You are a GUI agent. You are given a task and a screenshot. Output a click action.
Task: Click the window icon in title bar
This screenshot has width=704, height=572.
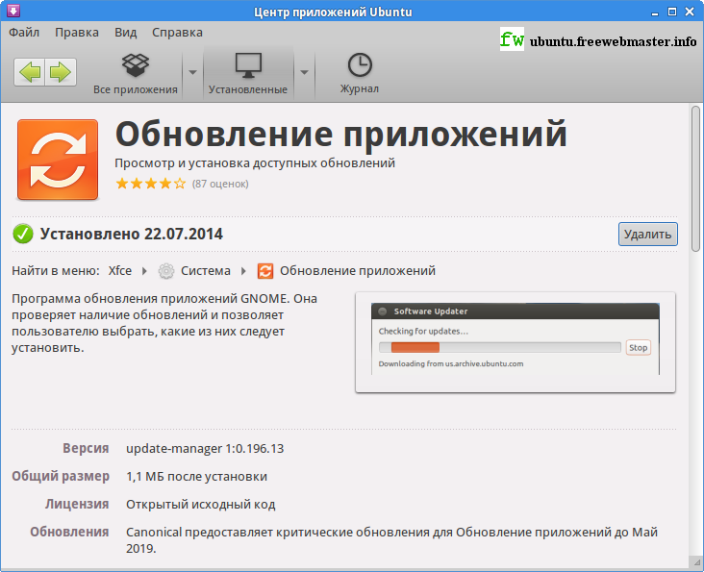13,11
